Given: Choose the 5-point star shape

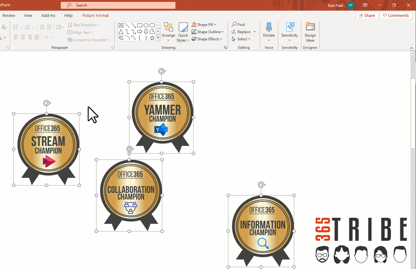Looking at the screenshot, I should 152,38.
